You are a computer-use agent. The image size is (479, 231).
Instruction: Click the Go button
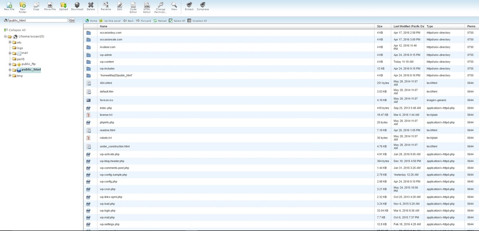click(x=72, y=20)
